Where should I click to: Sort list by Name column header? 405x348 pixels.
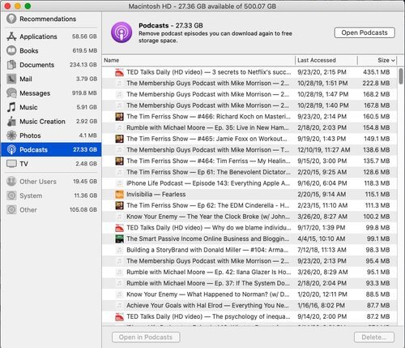(x=198, y=60)
